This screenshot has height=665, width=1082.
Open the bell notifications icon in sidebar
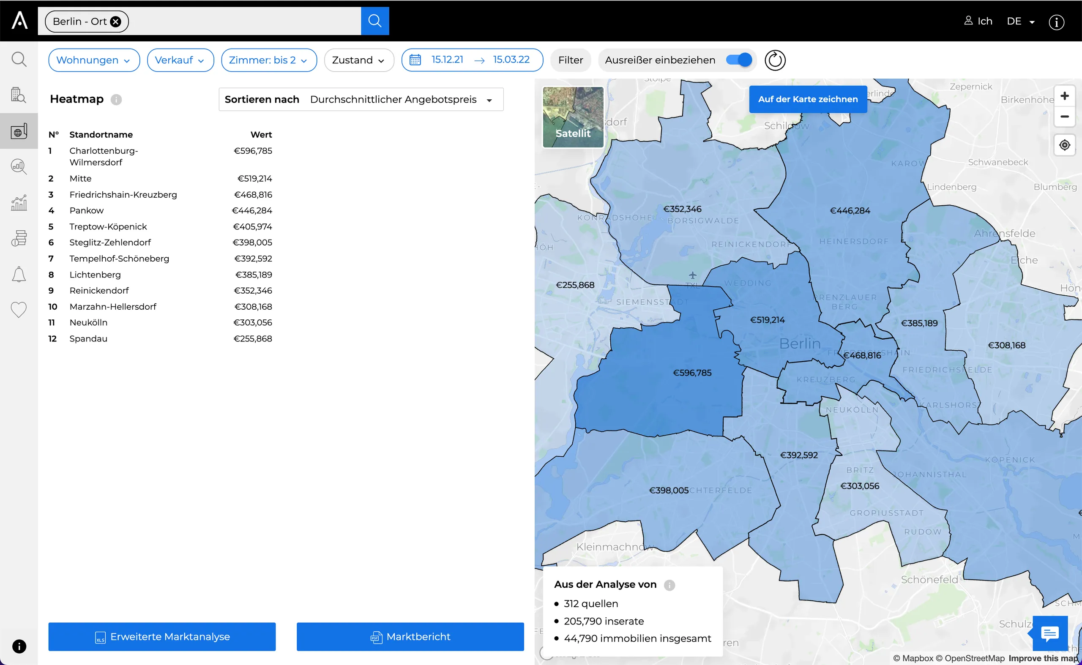[x=19, y=274]
